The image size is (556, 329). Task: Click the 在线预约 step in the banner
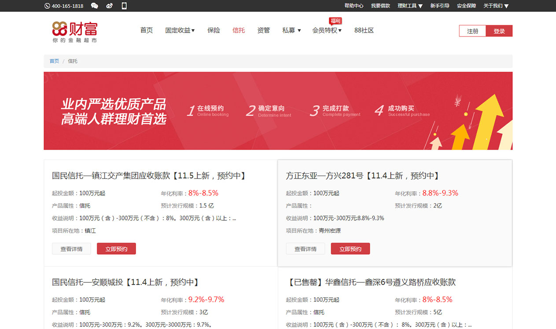(208, 110)
